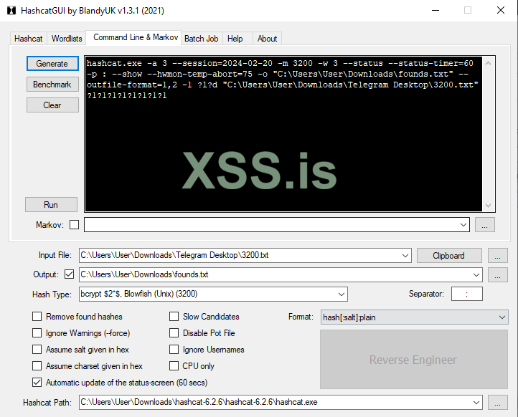This screenshot has height=417, width=518.
Task: Check Disable Pot File
Action: tap(174, 333)
